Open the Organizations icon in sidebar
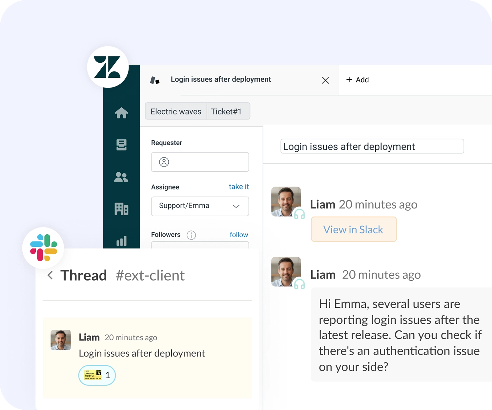492x410 pixels. point(122,209)
